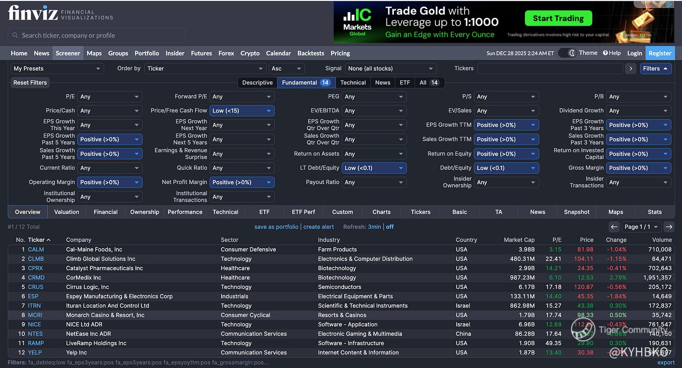The image size is (682, 368).
Task: Switch to the Technical filter tab
Action: coord(353,83)
